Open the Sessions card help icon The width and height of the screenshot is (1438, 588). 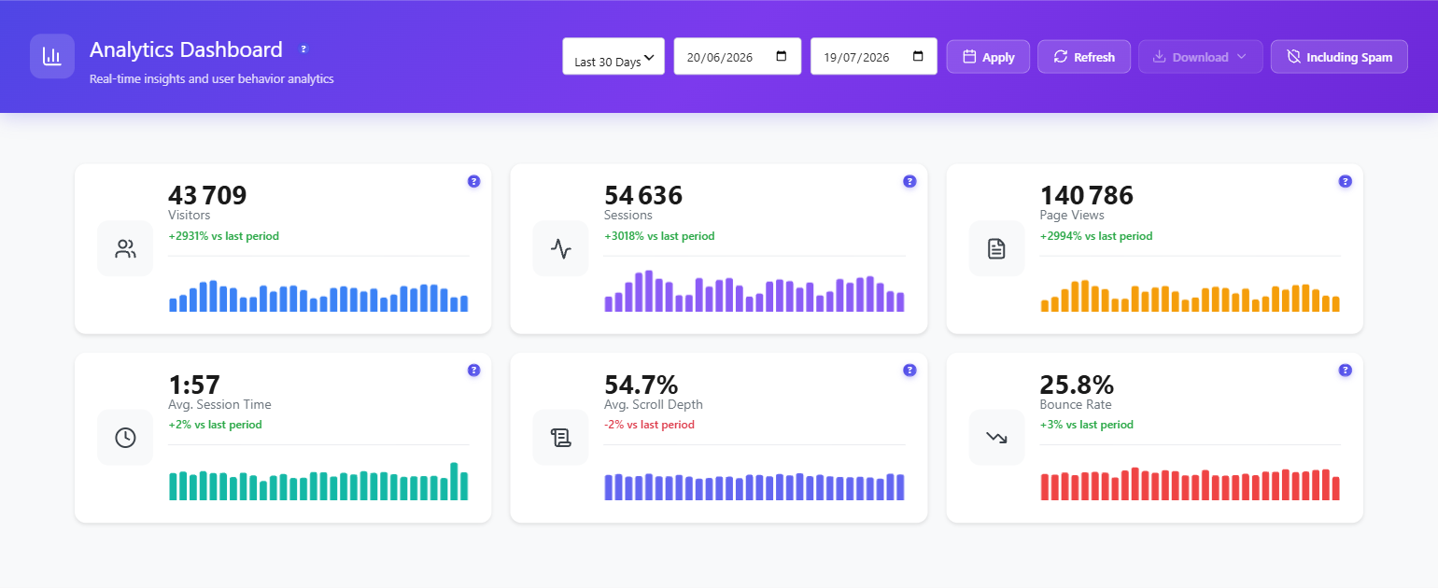click(909, 181)
